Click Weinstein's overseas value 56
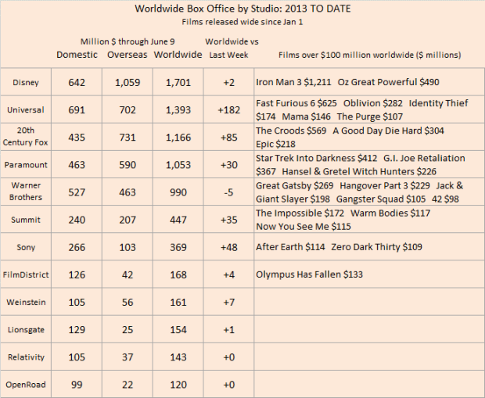 pyautogui.click(x=128, y=302)
